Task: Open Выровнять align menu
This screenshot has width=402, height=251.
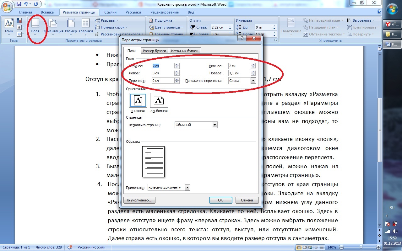Action: coord(361,20)
